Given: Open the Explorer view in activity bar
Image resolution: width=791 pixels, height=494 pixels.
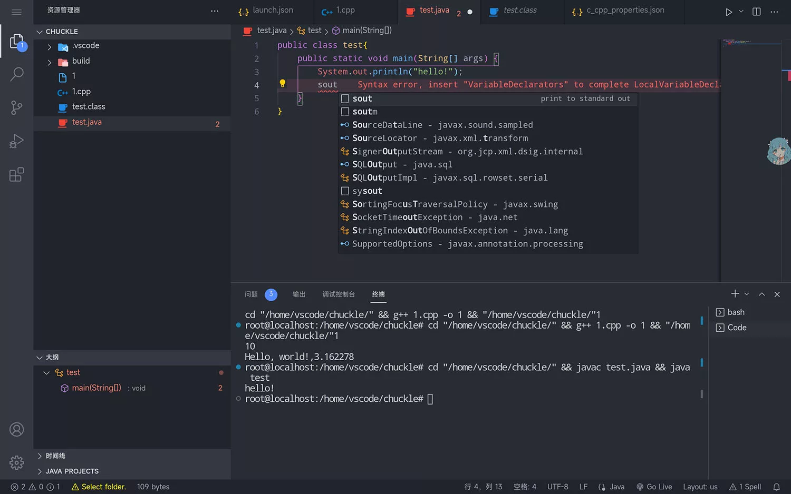Looking at the screenshot, I should click(17, 42).
